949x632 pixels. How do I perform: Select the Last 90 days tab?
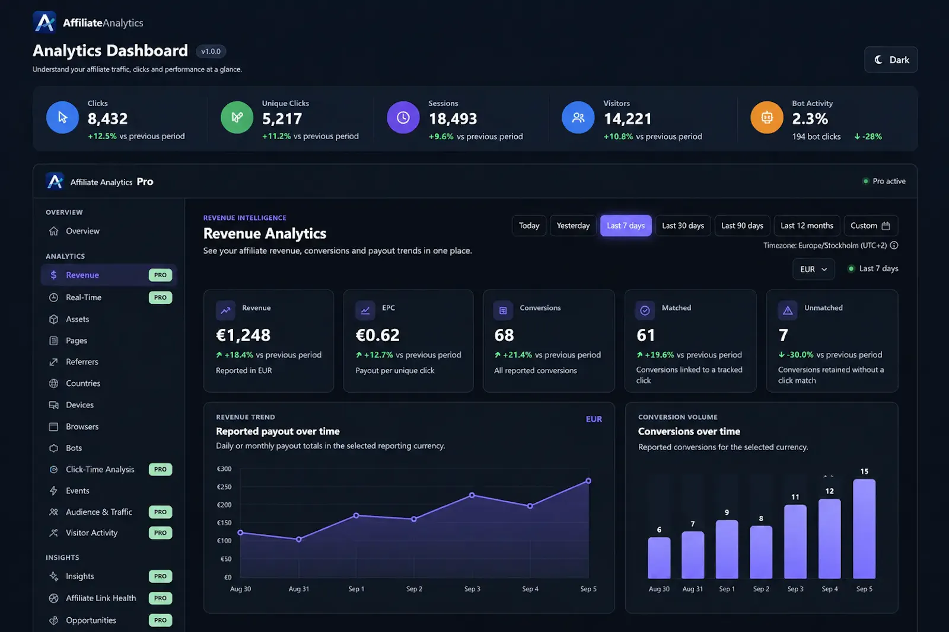point(742,226)
